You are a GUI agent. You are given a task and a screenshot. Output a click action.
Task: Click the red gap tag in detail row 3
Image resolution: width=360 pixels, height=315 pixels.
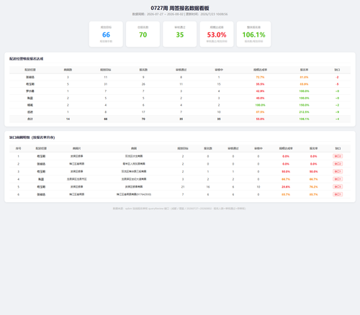pyautogui.click(x=338, y=171)
